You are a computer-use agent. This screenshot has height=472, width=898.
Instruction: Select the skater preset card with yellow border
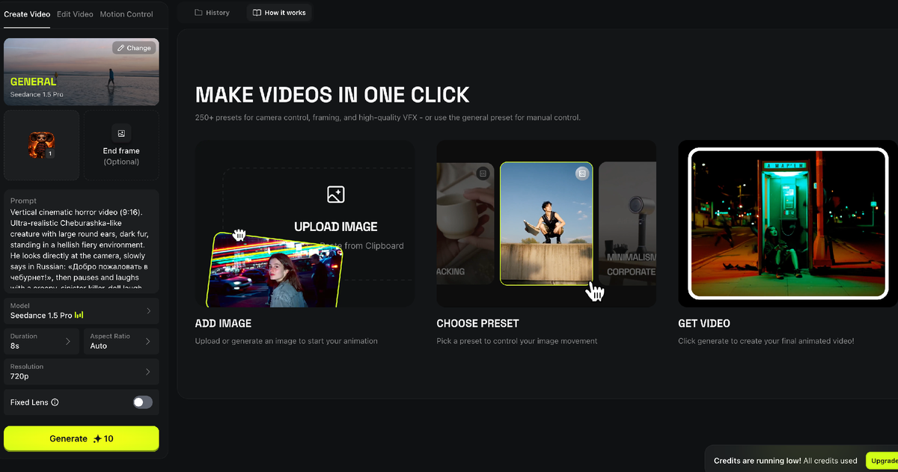546,224
